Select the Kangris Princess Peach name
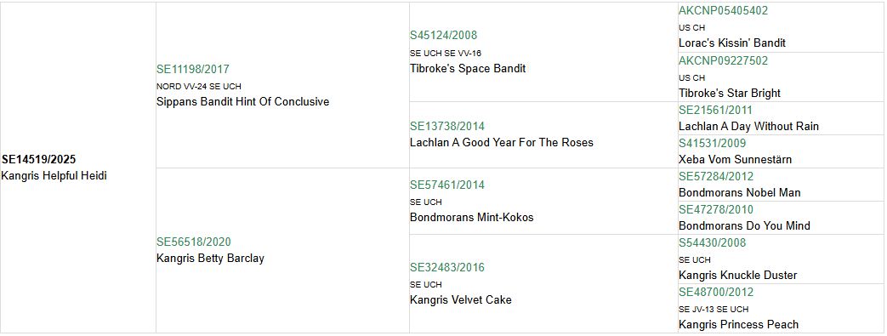Image resolution: width=887 pixels, height=336 pixels. [739, 325]
